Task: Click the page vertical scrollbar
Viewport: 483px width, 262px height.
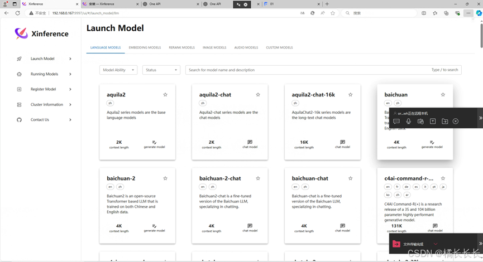Action: click(x=481, y=35)
